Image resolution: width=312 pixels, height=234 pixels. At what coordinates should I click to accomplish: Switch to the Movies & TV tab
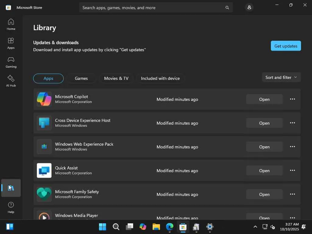pyautogui.click(x=116, y=78)
